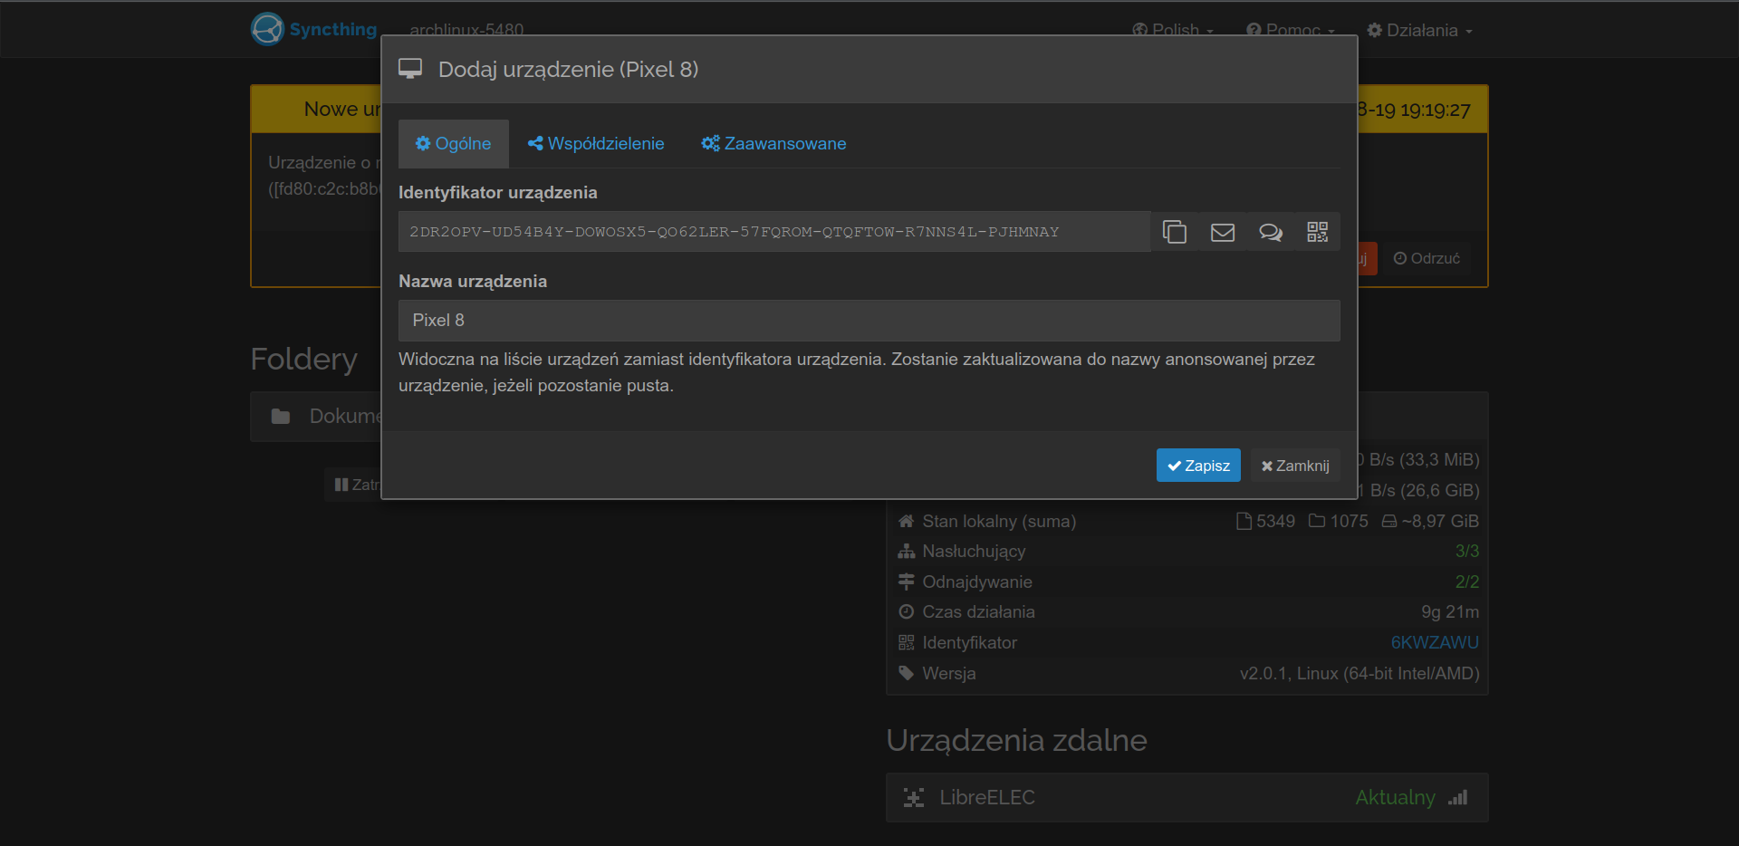Copy the device ID to clipboard
The height and width of the screenshot is (846, 1739).
1174,233
